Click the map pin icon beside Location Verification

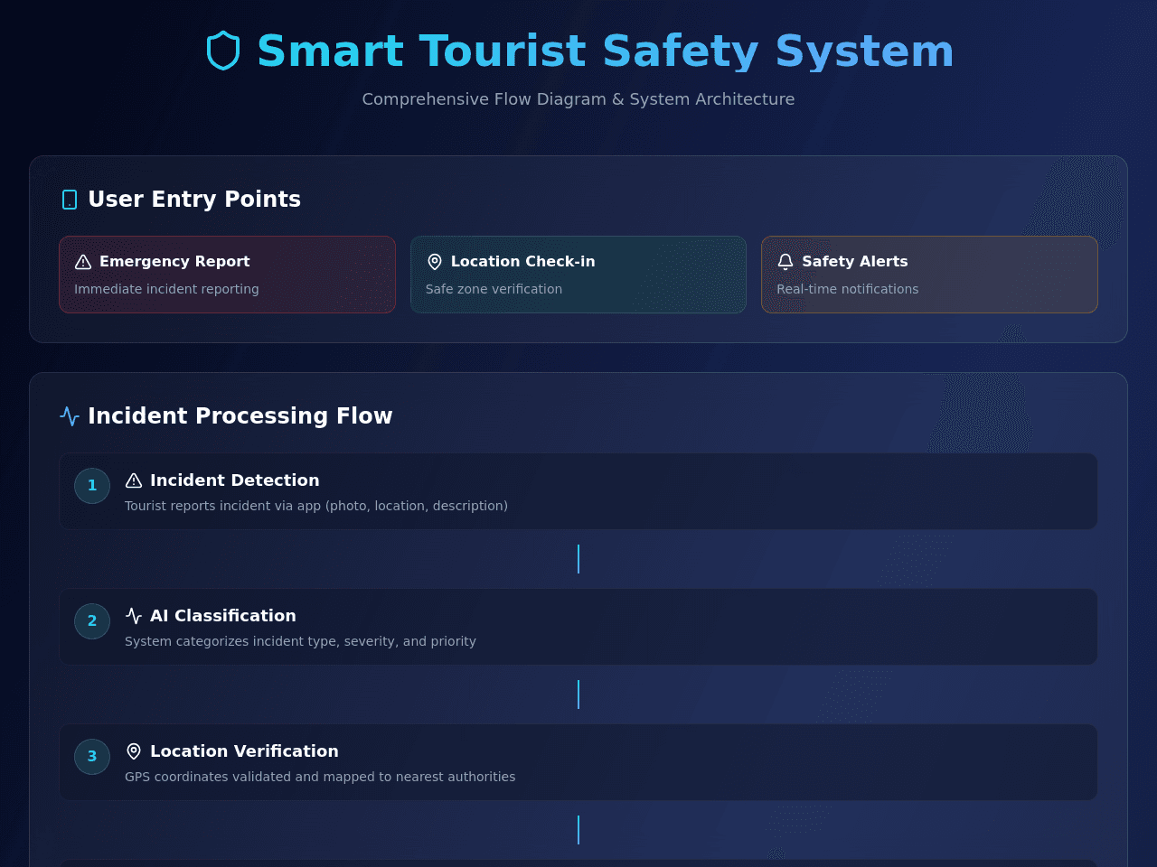(134, 751)
